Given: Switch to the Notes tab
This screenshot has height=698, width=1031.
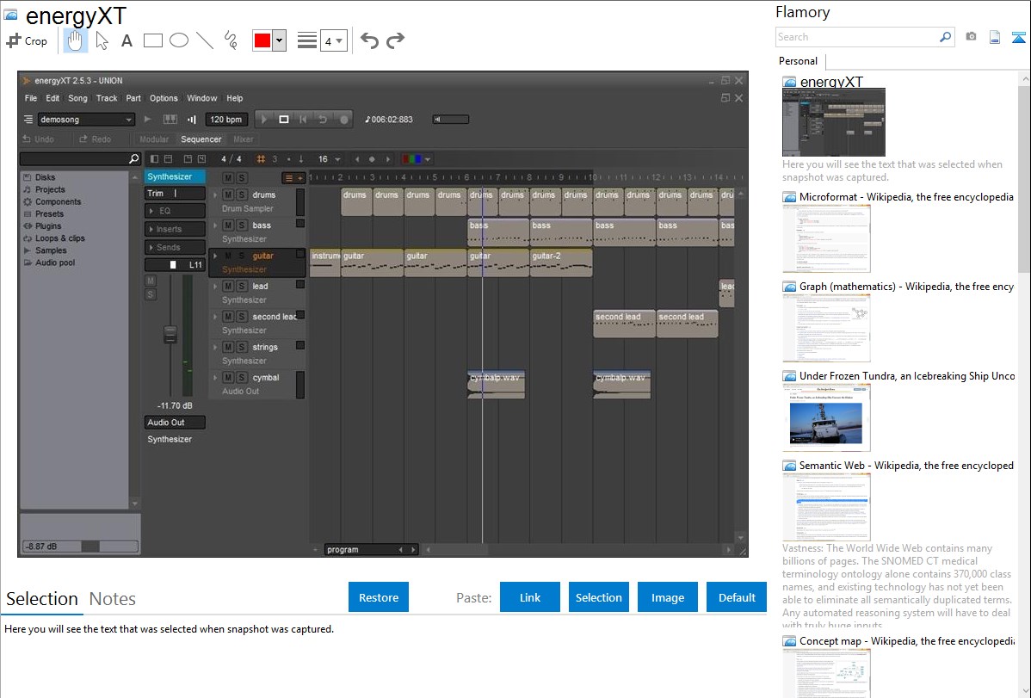Looking at the screenshot, I should click(x=113, y=599).
